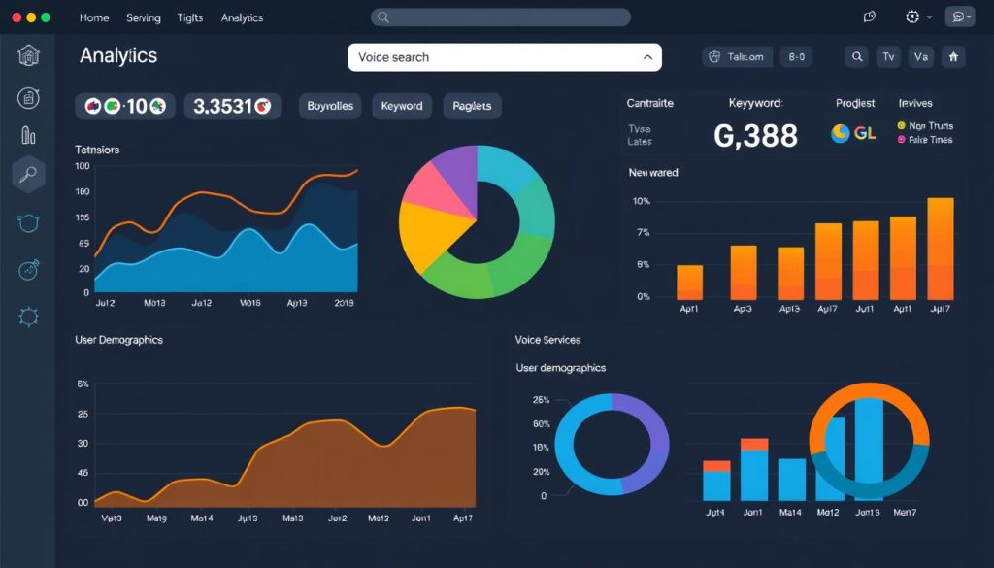Click the Analytics page title
Screen dimensions: 994x568
click(x=118, y=55)
